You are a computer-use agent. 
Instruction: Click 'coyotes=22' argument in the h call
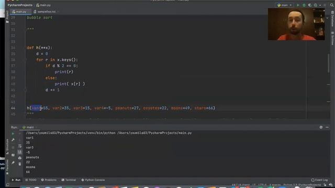tap(155, 108)
